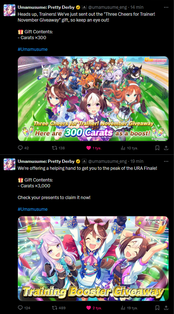The image size is (174, 314).
Task: Open Umamusume profile avatar on first post
Action: [x=10, y=10]
